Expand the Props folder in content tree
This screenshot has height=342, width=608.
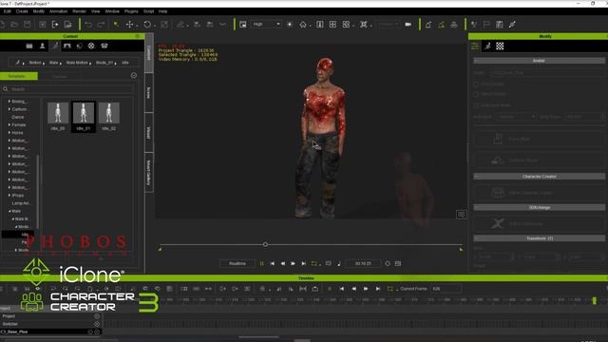(x=9, y=195)
